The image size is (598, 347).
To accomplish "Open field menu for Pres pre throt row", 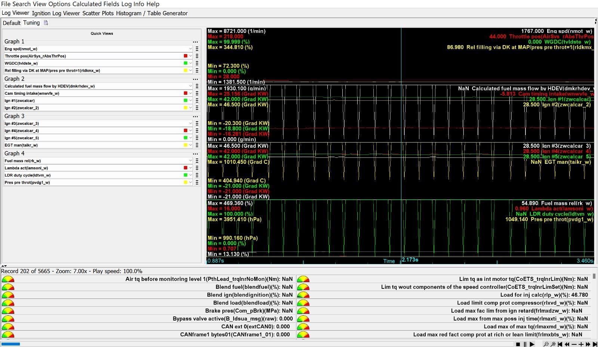I will [197, 182].
